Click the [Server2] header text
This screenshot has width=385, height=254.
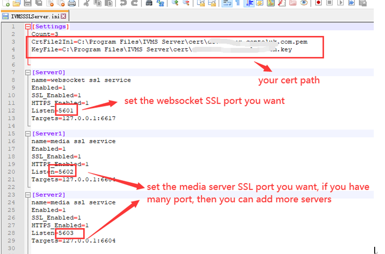pos(49,195)
